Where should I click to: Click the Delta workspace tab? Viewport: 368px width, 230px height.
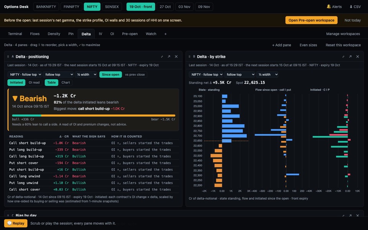pyautogui.click(x=86, y=34)
